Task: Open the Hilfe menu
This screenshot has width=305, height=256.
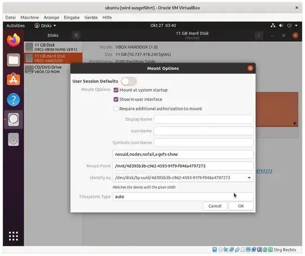Action: (107, 18)
